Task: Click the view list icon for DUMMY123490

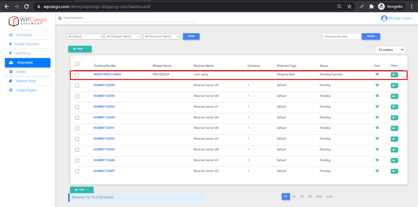Action: click(x=377, y=117)
